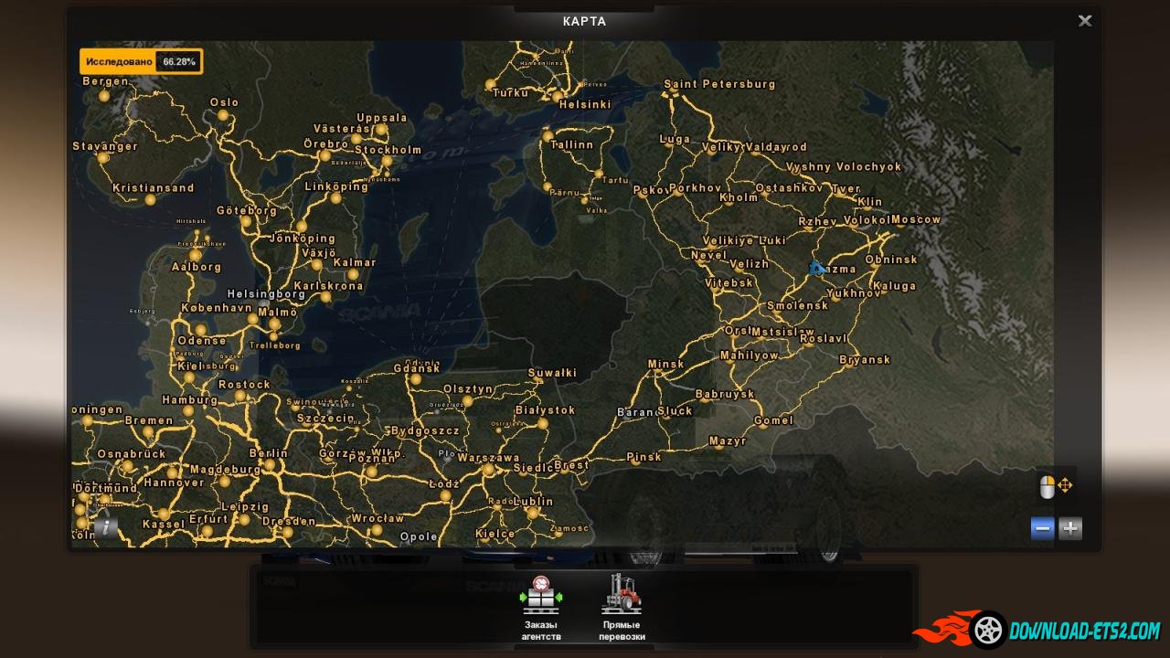Viewport: 1170px width, 658px height.
Task: Select the Mazyr city label
Action: [728, 440]
